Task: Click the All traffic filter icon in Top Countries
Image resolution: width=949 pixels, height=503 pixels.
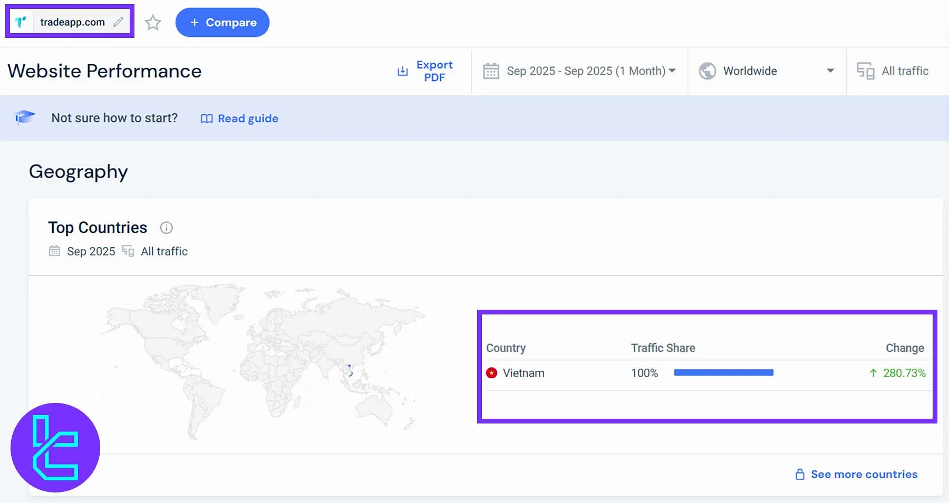Action: coord(127,251)
